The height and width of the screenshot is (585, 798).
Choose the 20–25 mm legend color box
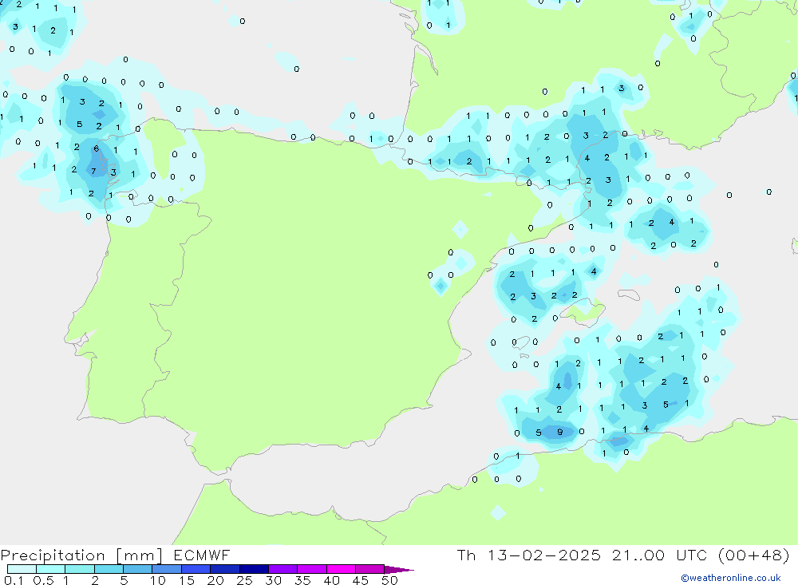click(225, 569)
